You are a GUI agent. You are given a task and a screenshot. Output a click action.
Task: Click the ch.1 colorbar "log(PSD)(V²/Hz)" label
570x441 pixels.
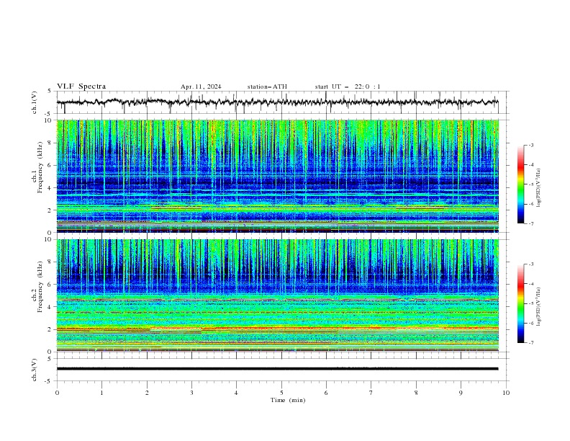tap(539, 188)
